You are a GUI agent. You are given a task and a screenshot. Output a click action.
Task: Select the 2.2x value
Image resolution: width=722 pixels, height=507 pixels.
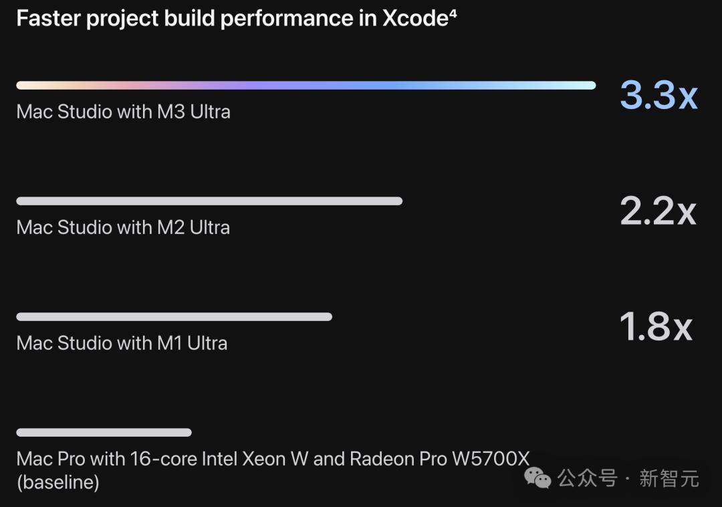point(658,211)
